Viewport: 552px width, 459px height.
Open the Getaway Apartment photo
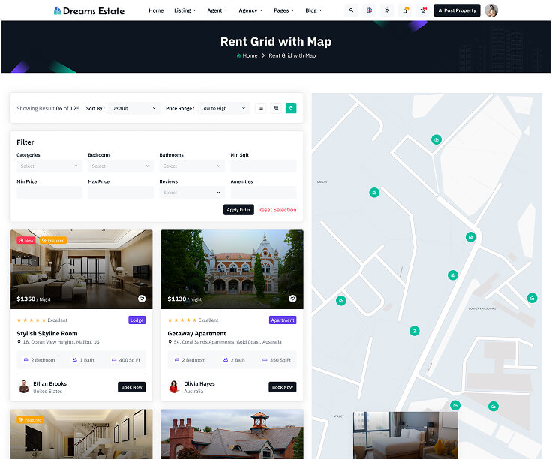click(232, 269)
